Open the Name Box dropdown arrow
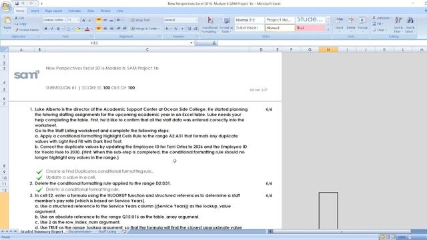This screenshot has width=427, height=240. pos(191,43)
